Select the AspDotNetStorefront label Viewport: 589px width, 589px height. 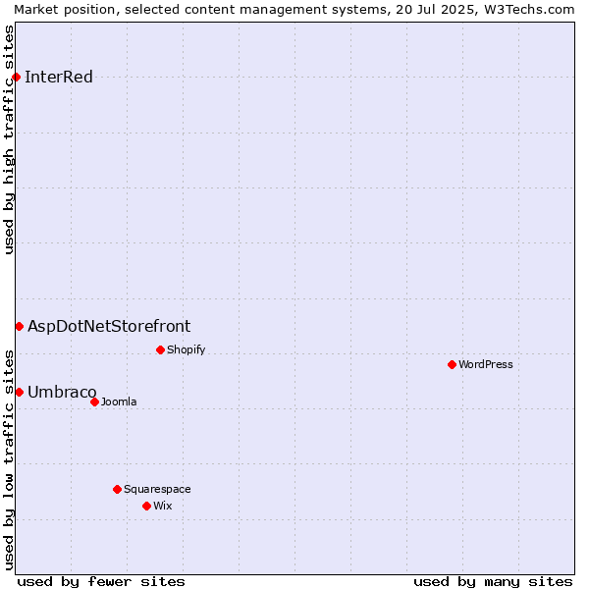(x=109, y=327)
